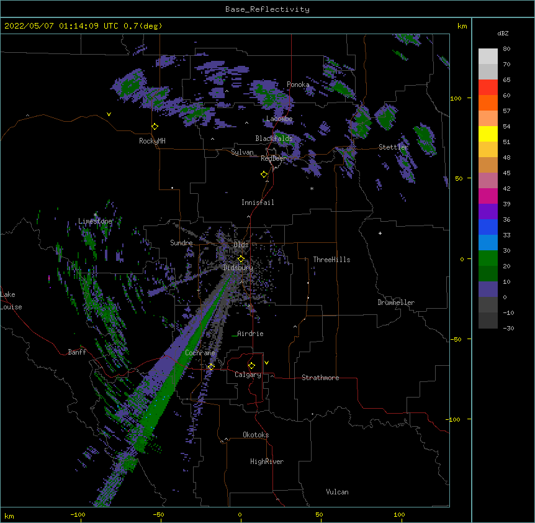Click the Airdrie city label
The image size is (535, 523).
tap(251, 334)
